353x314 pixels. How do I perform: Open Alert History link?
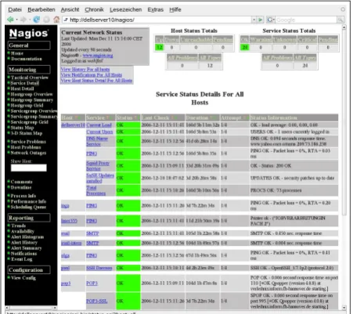pos(24,243)
